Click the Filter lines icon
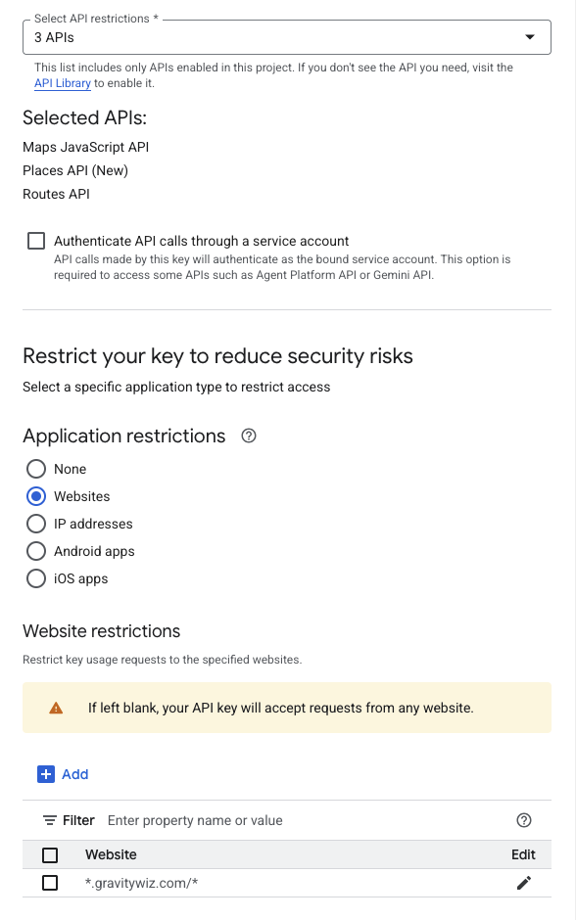Viewport: 576px width, 920px height. [x=50, y=820]
